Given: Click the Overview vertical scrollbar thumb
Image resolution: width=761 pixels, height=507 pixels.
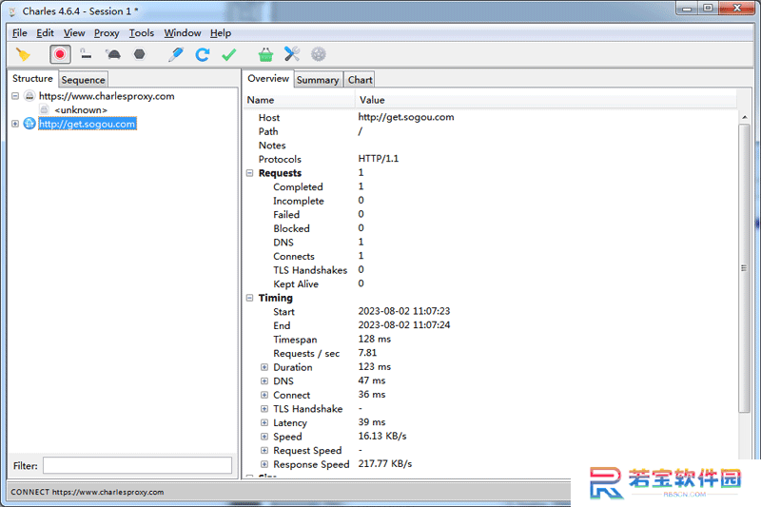Looking at the screenshot, I should coord(744,268).
